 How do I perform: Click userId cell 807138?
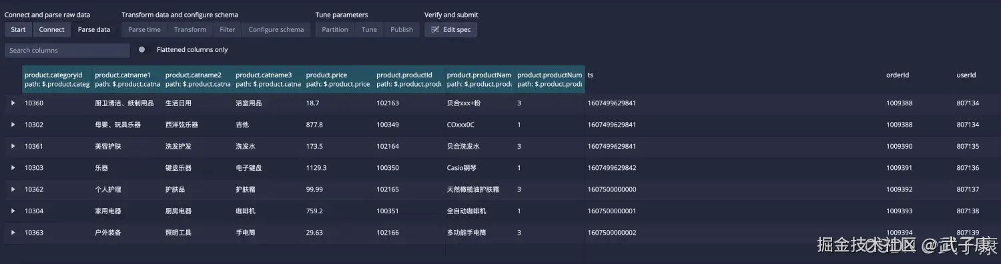coord(968,211)
